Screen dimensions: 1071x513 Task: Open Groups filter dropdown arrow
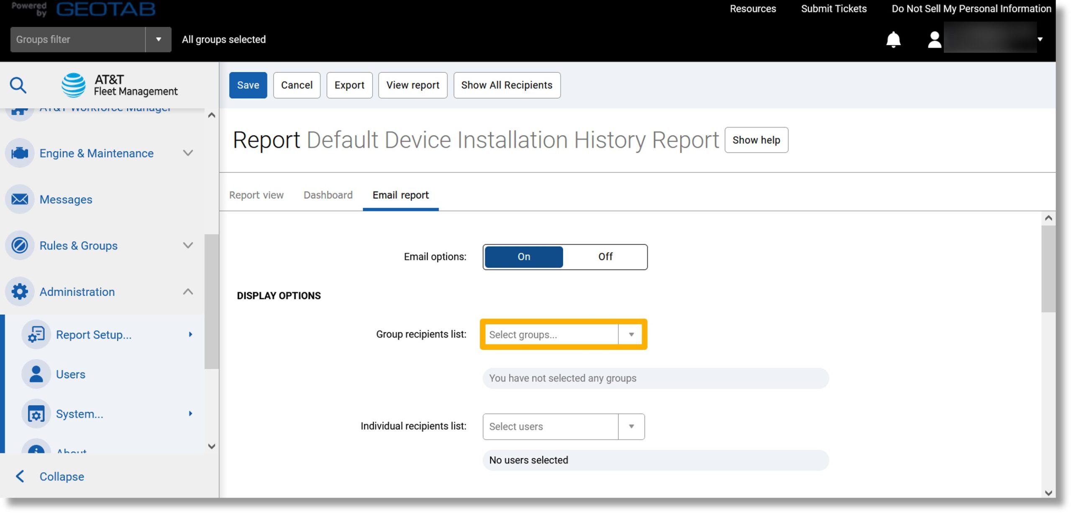[159, 39]
